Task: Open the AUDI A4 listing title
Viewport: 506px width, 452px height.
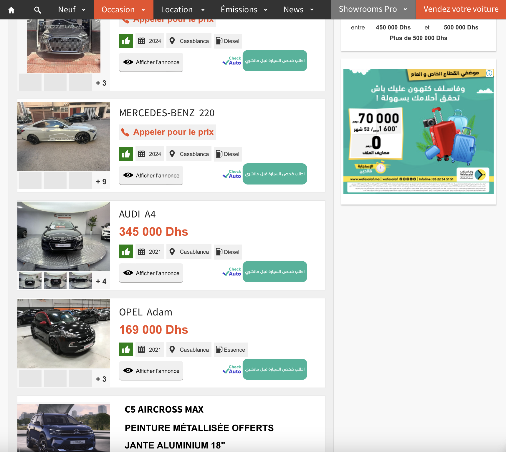Action: [x=137, y=214]
